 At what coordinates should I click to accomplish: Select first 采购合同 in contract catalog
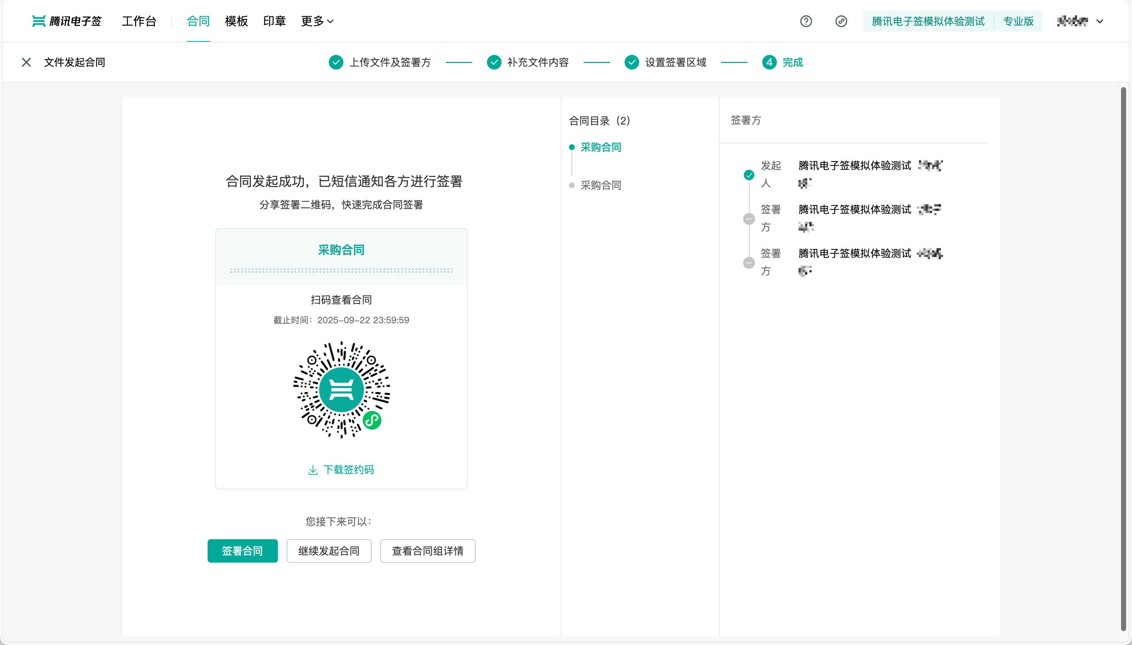[x=601, y=147]
